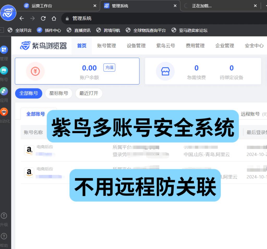This screenshot has width=267, height=249.
Task: Open the 管理 grid icon in sidebar
Action: (4, 50)
